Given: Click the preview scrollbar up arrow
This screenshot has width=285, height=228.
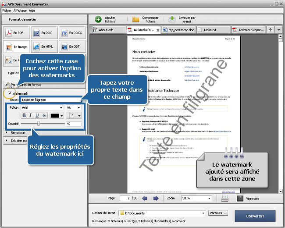Looking at the screenshot, I should tap(281, 36).
